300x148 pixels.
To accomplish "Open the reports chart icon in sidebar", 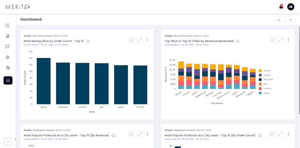I will (7, 36).
